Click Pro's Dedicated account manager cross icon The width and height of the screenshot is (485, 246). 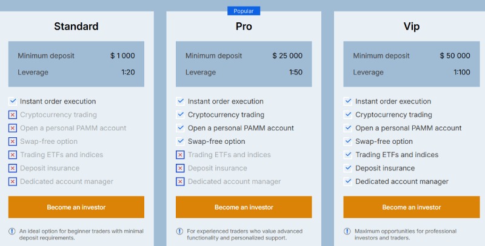click(180, 181)
